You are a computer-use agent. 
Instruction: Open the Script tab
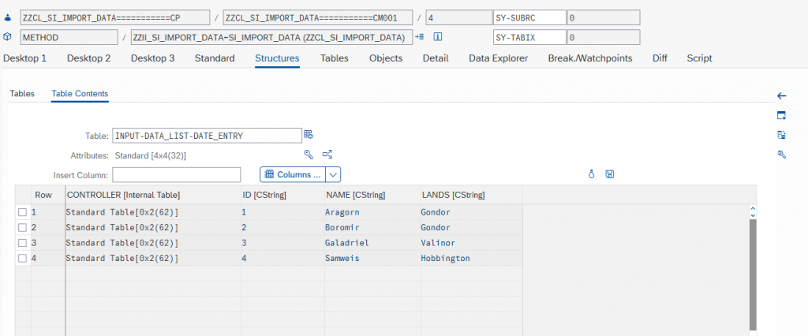(699, 58)
